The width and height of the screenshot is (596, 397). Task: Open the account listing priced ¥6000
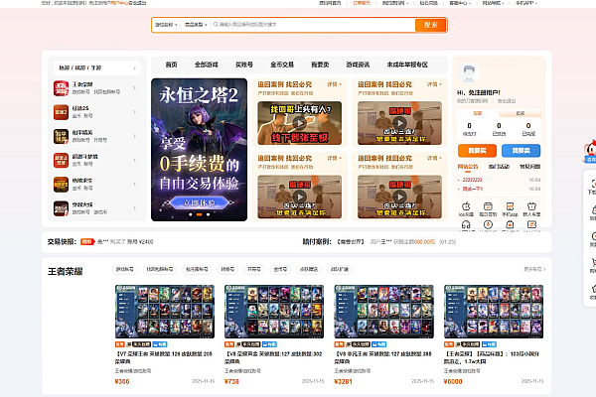494,334
